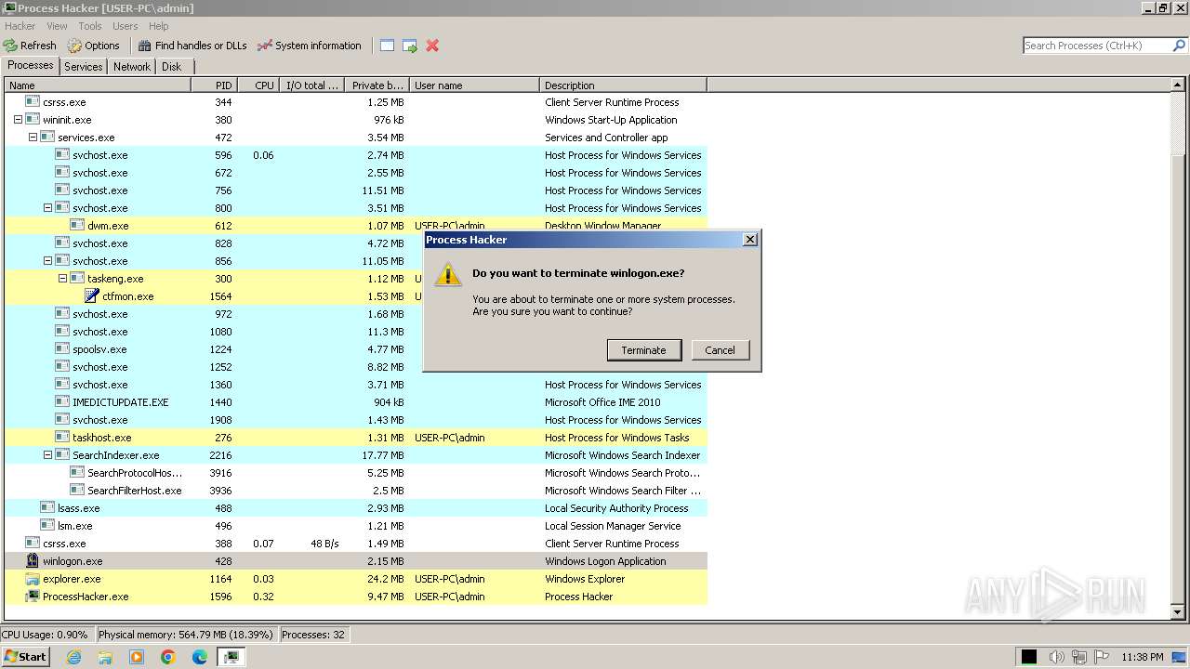Viewport: 1190px width, 669px height.
Task: Select the SearchFilterHost.exe process row
Action: pos(356,491)
